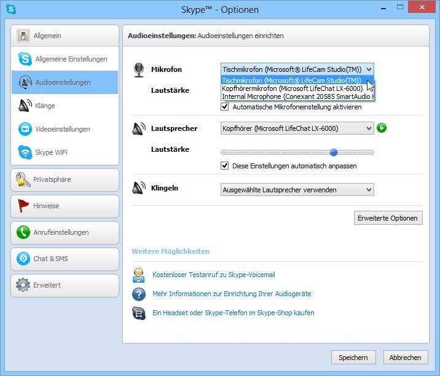Select the Videoeinstellungen camera icon
440x376 pixels.
point(25,129)
